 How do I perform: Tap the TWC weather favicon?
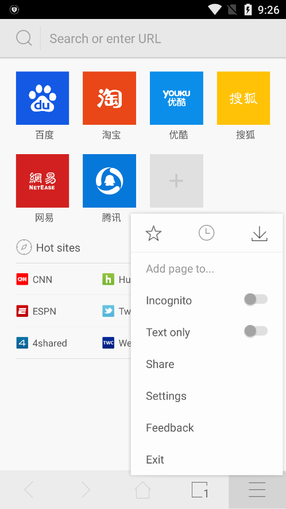coord(109,343)
